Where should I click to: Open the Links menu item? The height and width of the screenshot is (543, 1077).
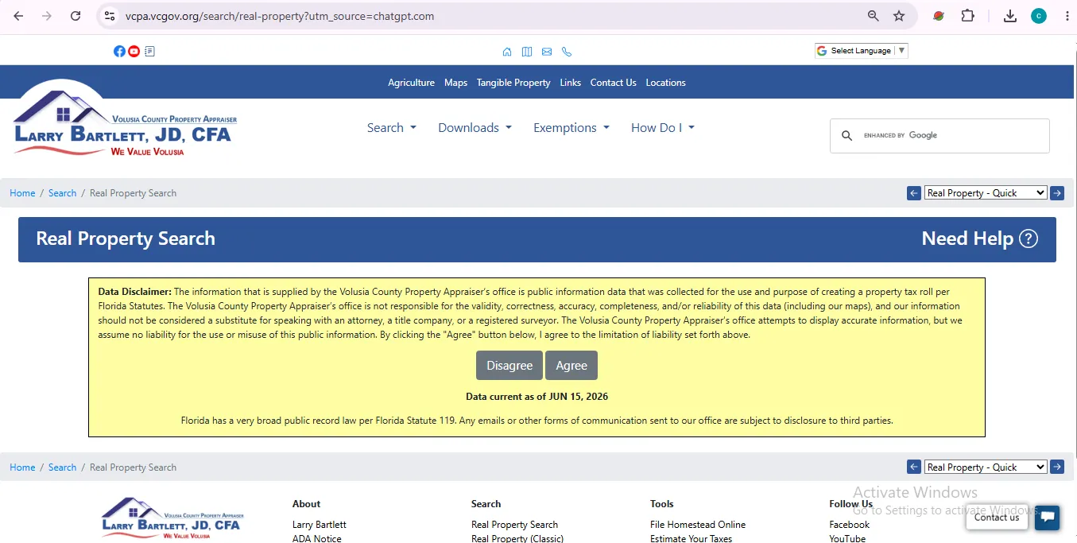pos(570,83)
